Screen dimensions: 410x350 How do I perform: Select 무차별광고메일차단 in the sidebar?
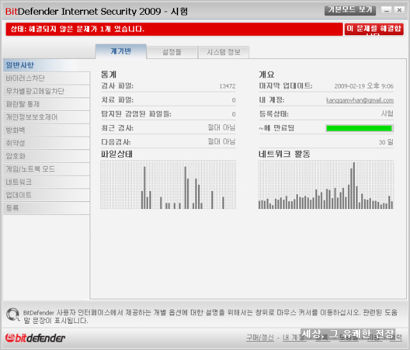47,91
